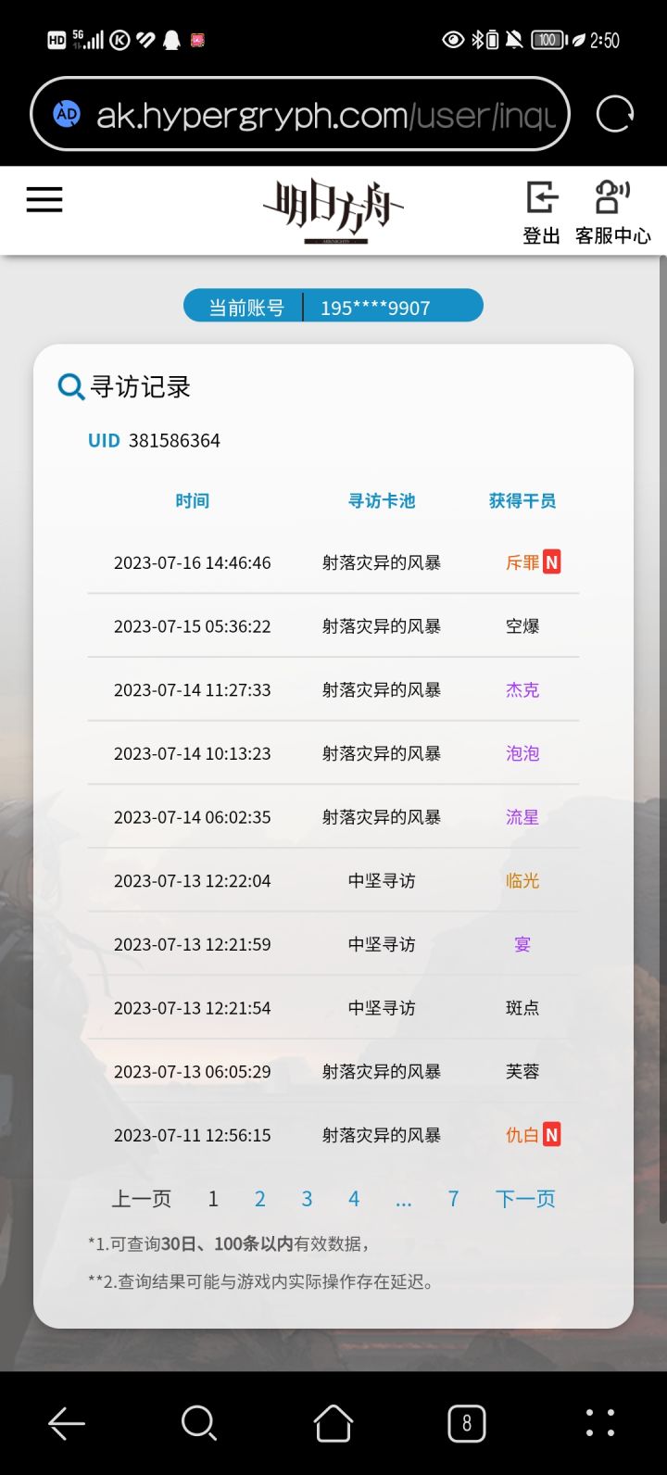Select current page 1 in pagination
667x1475 pixels.
(x=213, y=1199)
